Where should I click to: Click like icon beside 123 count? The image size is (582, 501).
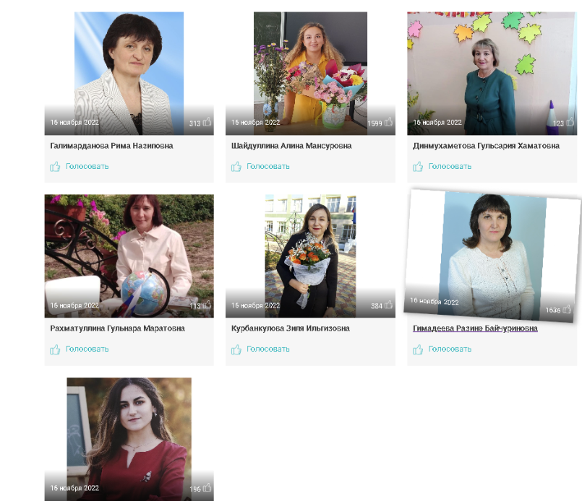coord(570,122)
